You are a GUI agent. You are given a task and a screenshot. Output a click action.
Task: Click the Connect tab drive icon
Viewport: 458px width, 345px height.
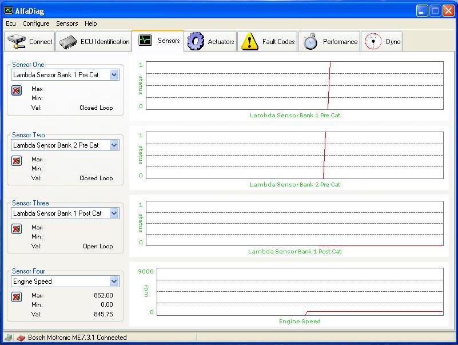click(x=17, y=41)
